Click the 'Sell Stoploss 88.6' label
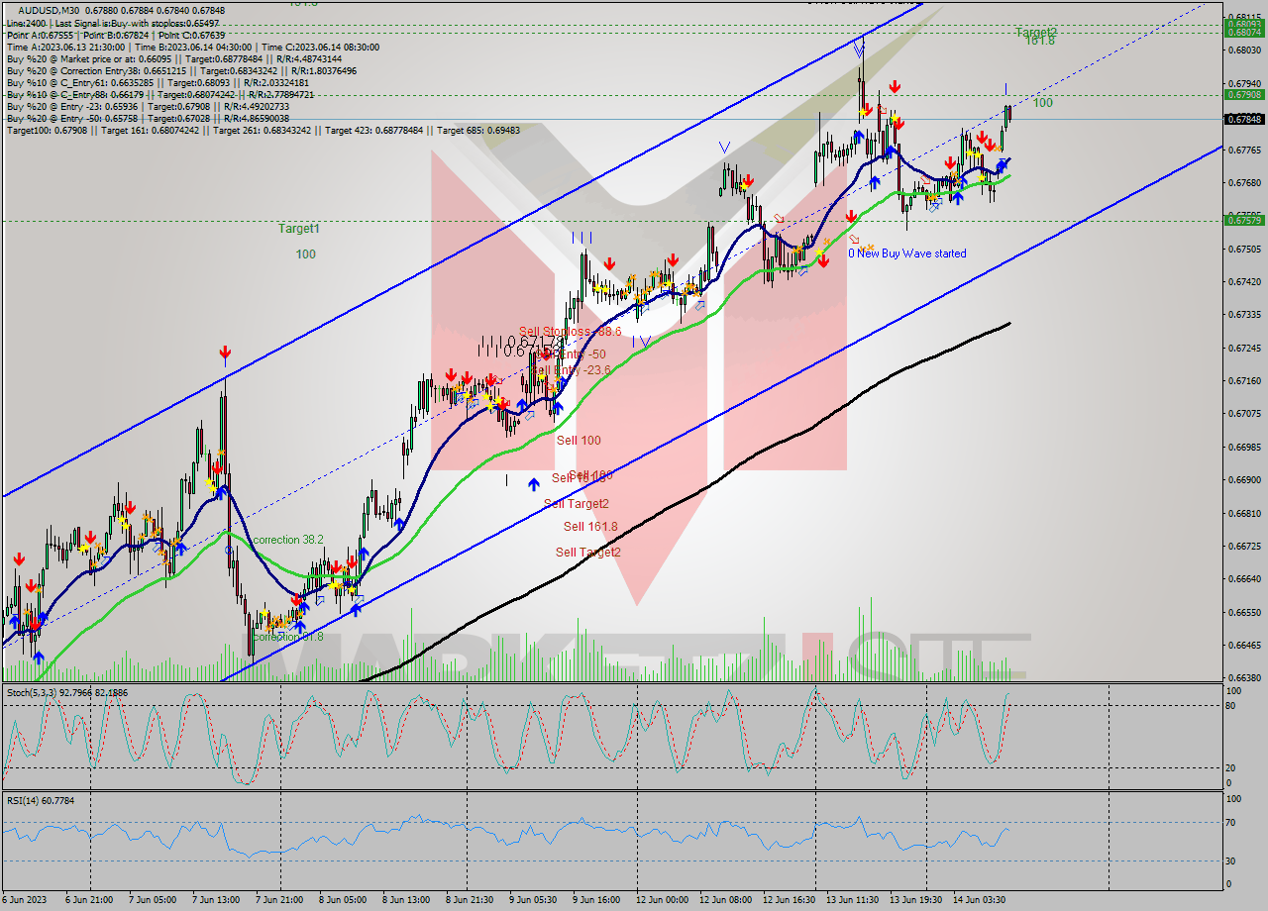The height and width of the screenshot is (911, 1268). 570,332
